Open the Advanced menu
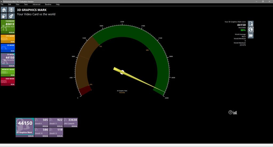 (x=36, y=5)
